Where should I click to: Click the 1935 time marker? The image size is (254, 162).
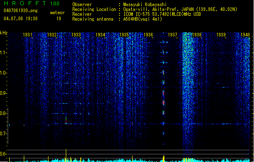(124, 35)
